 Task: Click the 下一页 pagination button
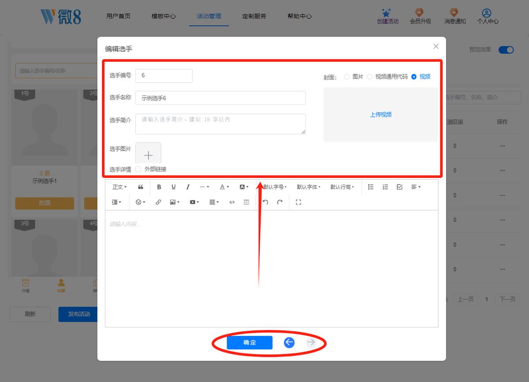pyautogui.click(x=507, y=299)
